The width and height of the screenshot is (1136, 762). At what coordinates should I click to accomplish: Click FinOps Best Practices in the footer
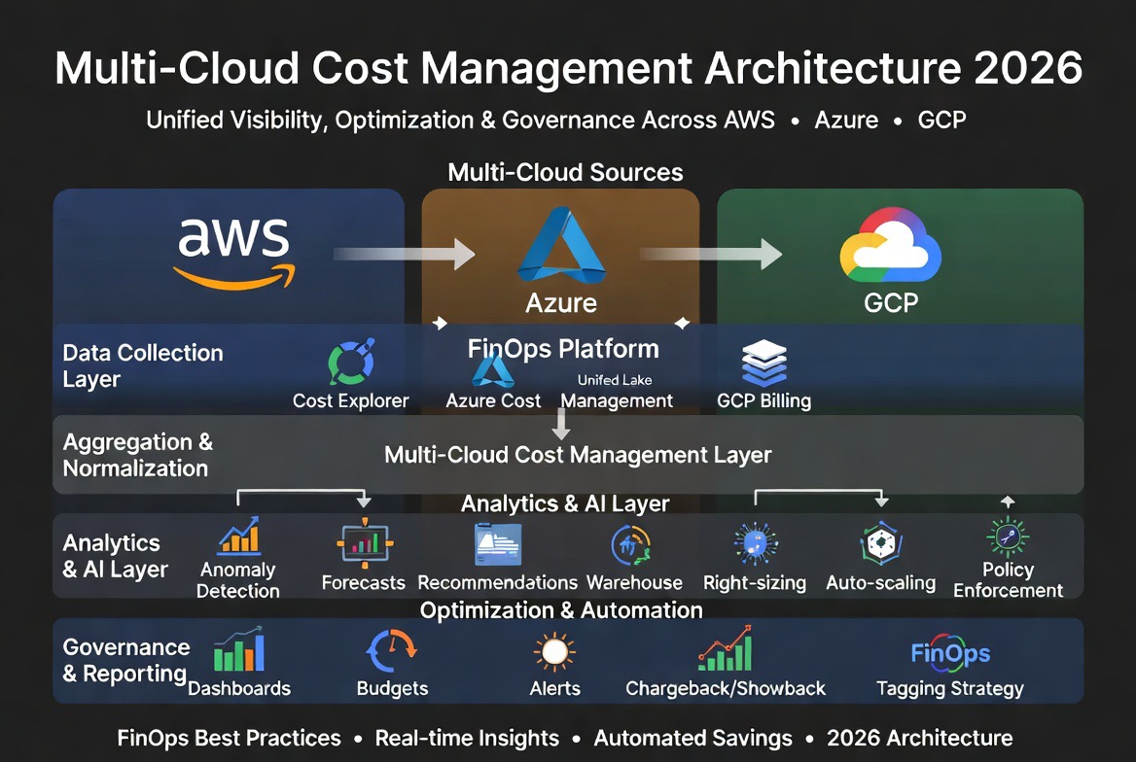click(229, 738)
